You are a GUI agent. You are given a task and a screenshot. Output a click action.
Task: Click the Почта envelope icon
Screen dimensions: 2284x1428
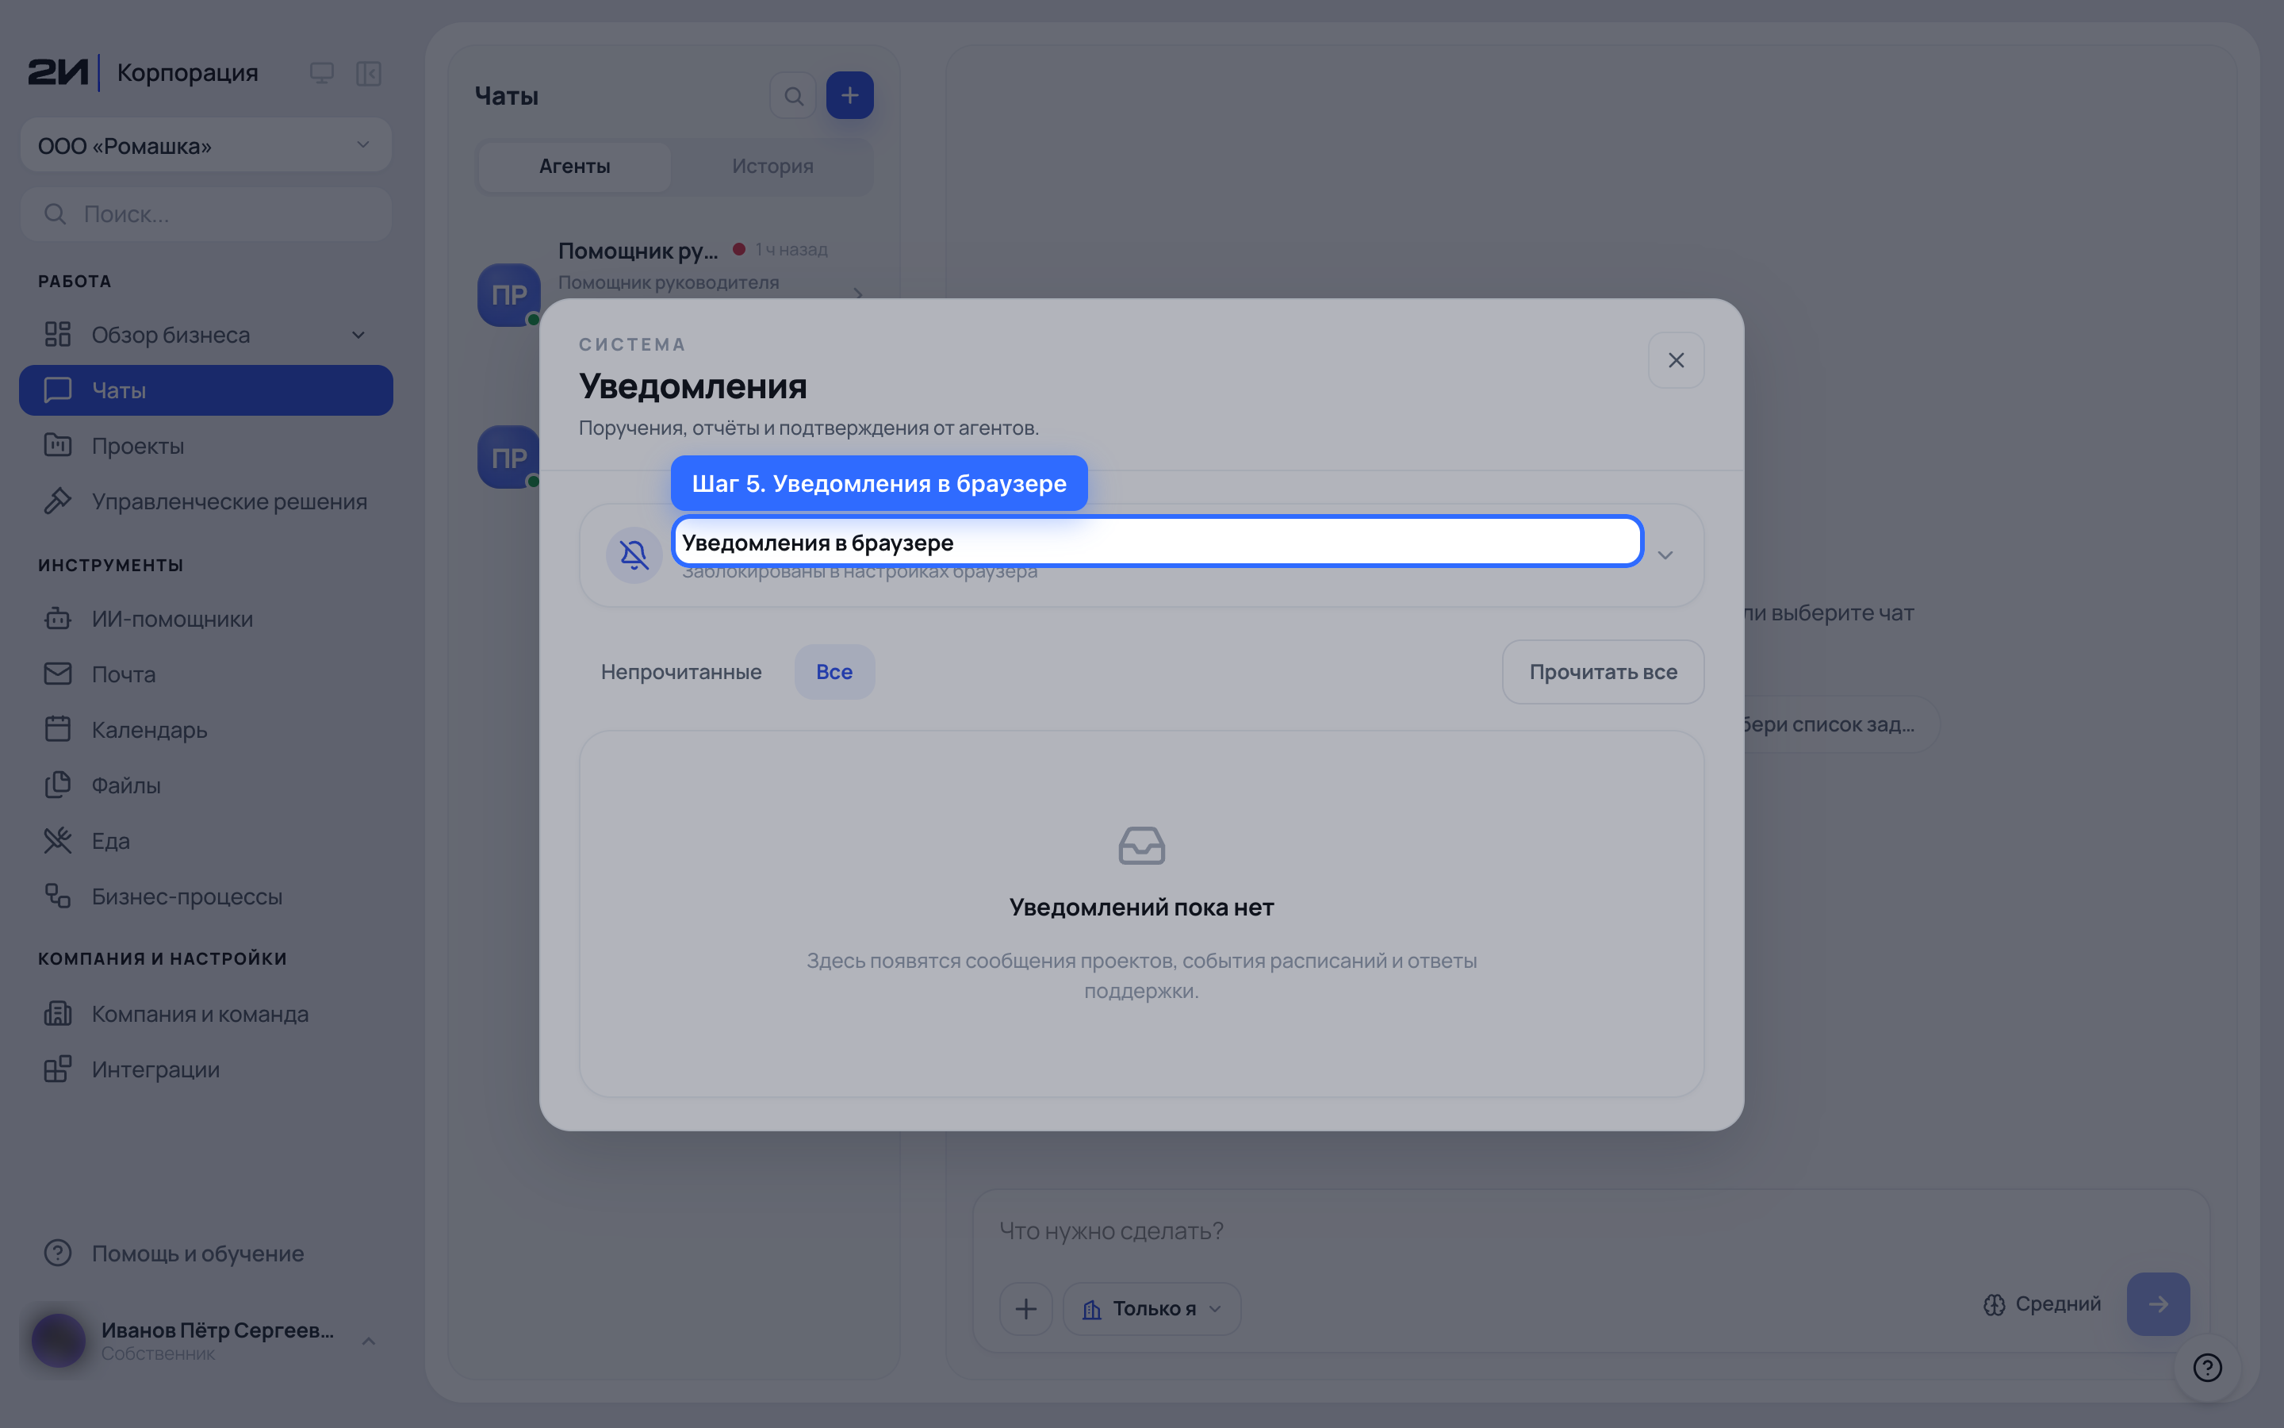tap(58, 674)
